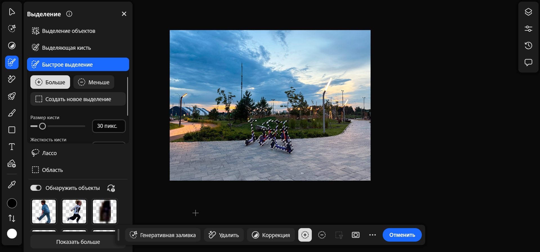Swap foreground and background colors
The height and width of the screenshot is (252, 540).
point(12,218)
